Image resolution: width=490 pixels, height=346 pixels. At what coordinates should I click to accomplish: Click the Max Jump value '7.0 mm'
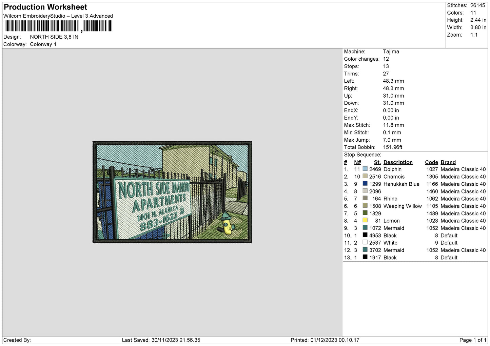click(x=392, y=140)
